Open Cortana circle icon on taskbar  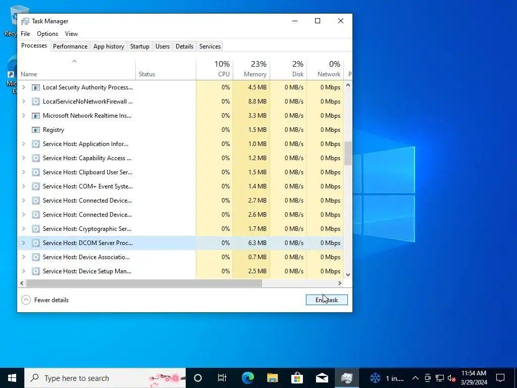[x=198, y=378]
